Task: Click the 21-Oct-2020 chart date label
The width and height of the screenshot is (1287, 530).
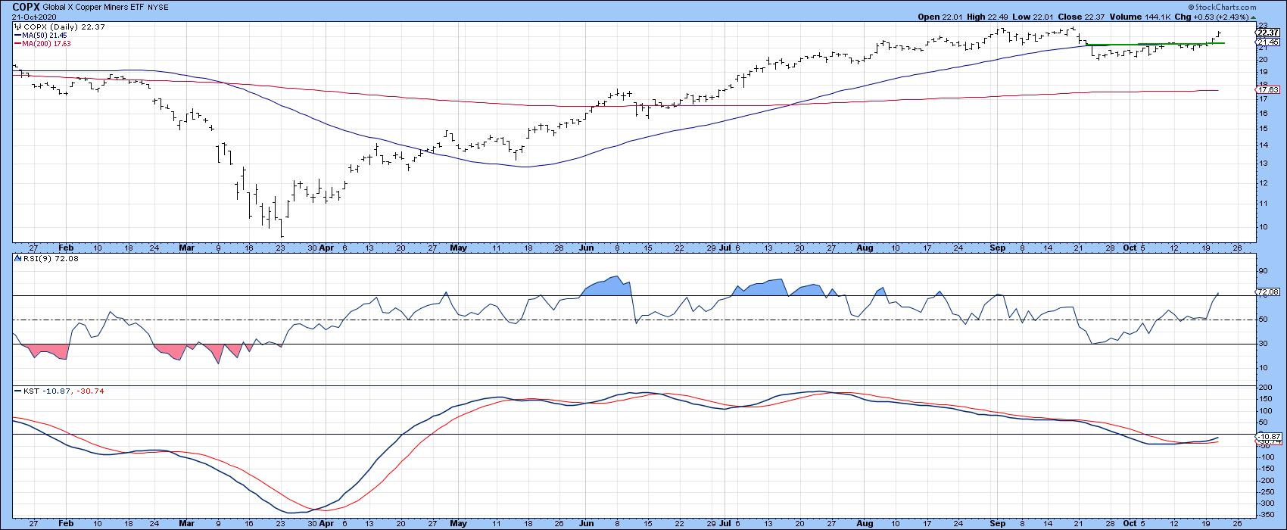Action: point(32,17)
